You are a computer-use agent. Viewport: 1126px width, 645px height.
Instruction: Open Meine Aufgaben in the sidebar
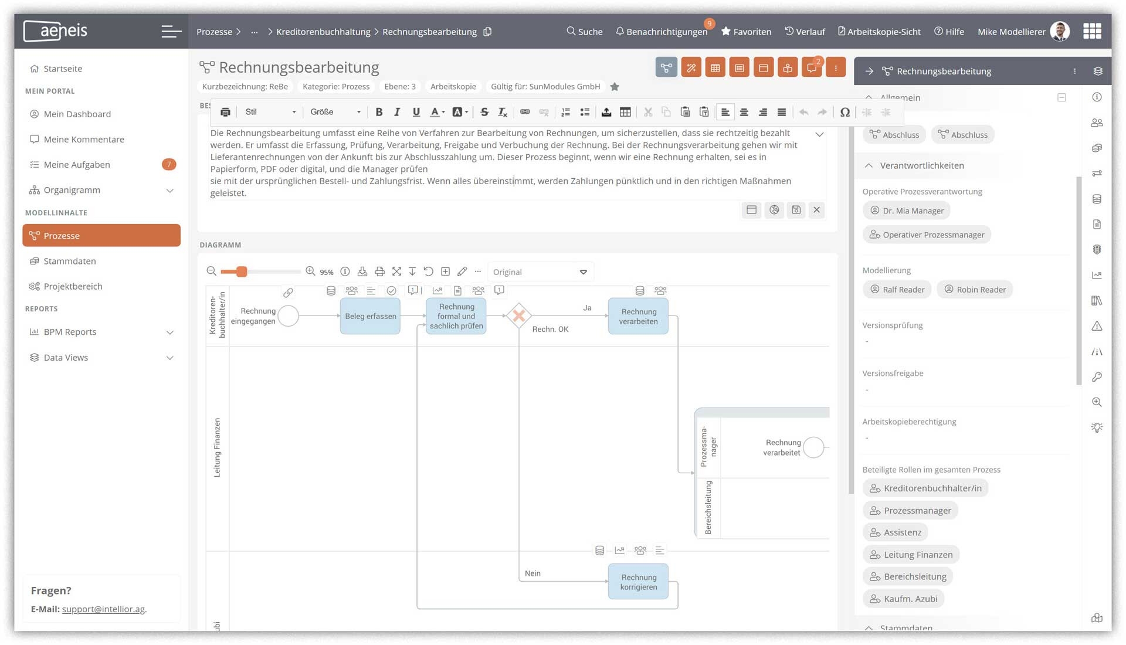click(77, 165)
